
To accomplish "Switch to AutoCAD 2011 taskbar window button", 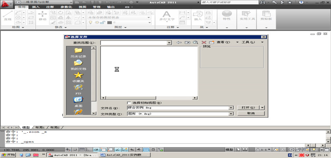I will 72,155.
